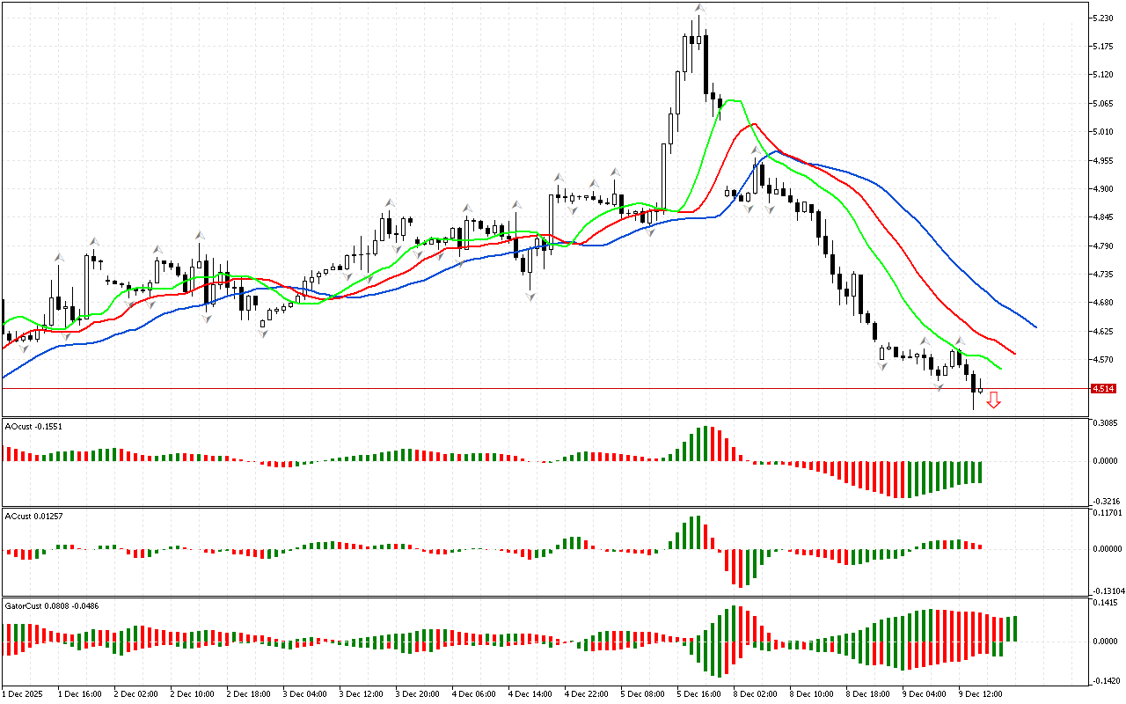Image resolution: width=1126 pixels, height=704 pixels.
Task: Click the 3 Dec 12:00 time label
Action: [x=362, y=693]
